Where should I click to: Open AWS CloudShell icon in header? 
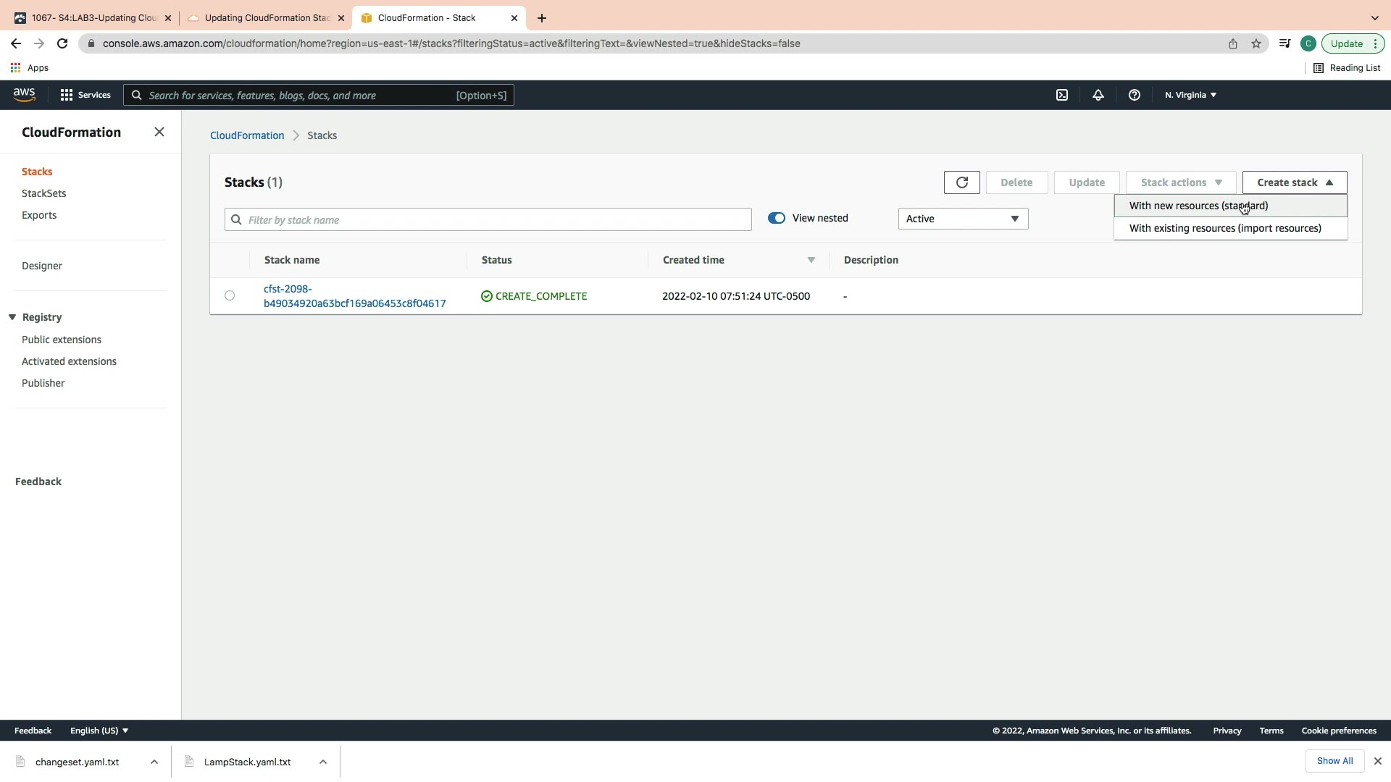click(x=1061, y=95)
